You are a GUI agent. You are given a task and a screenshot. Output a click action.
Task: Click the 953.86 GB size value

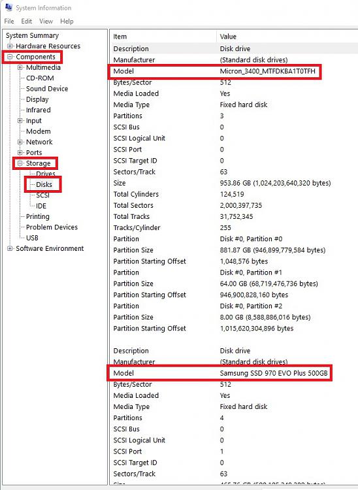275,183
